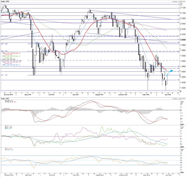The height and width of the screenshot is (177, 186).
Task: Click the lower Daily /.SPX pane title
Action: pyautogui.click(x=5, y=99)
